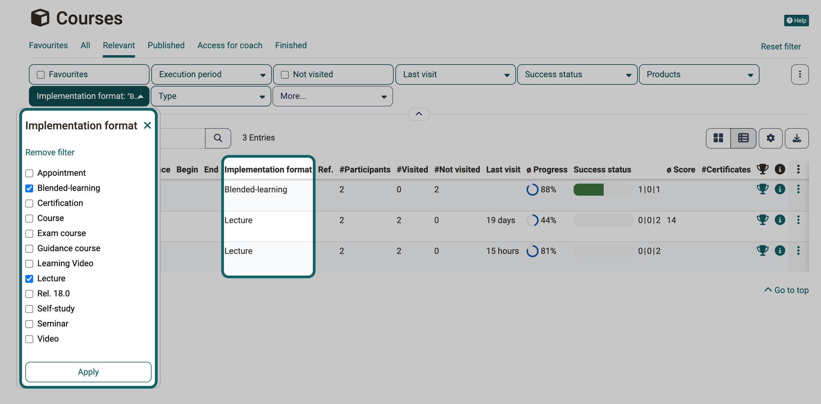The height and width of the screenshot is (404, 821).
Task: Click info icon in Blended-learning row
Action: (780, 189)
